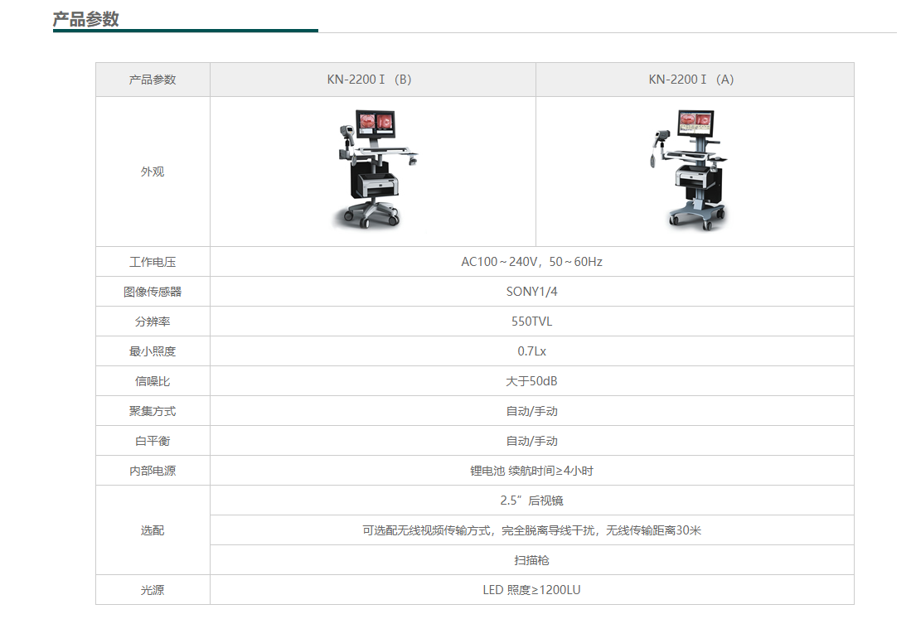Select the 图像传感器 row label
The width and height of the screenshot is (916, 619).
point(153,292)
